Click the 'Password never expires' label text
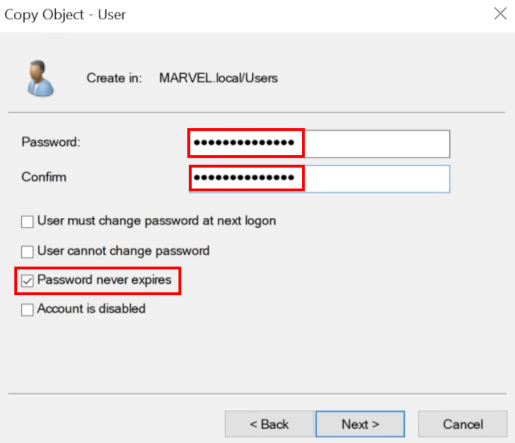Image resolution: width=515 pixels, height=443 pixels. 104,280
